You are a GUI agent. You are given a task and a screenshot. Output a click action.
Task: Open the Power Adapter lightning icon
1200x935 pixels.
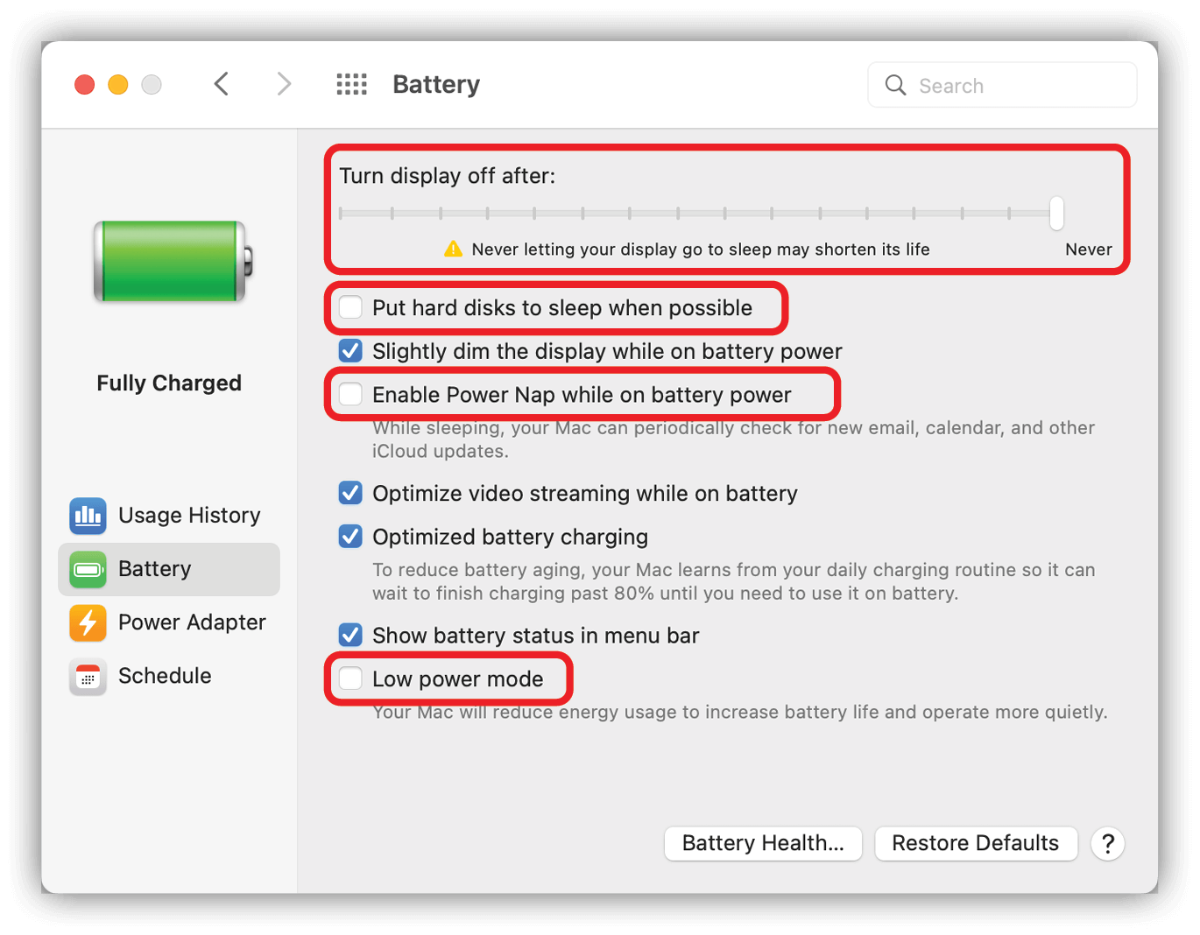click(88, 622)
